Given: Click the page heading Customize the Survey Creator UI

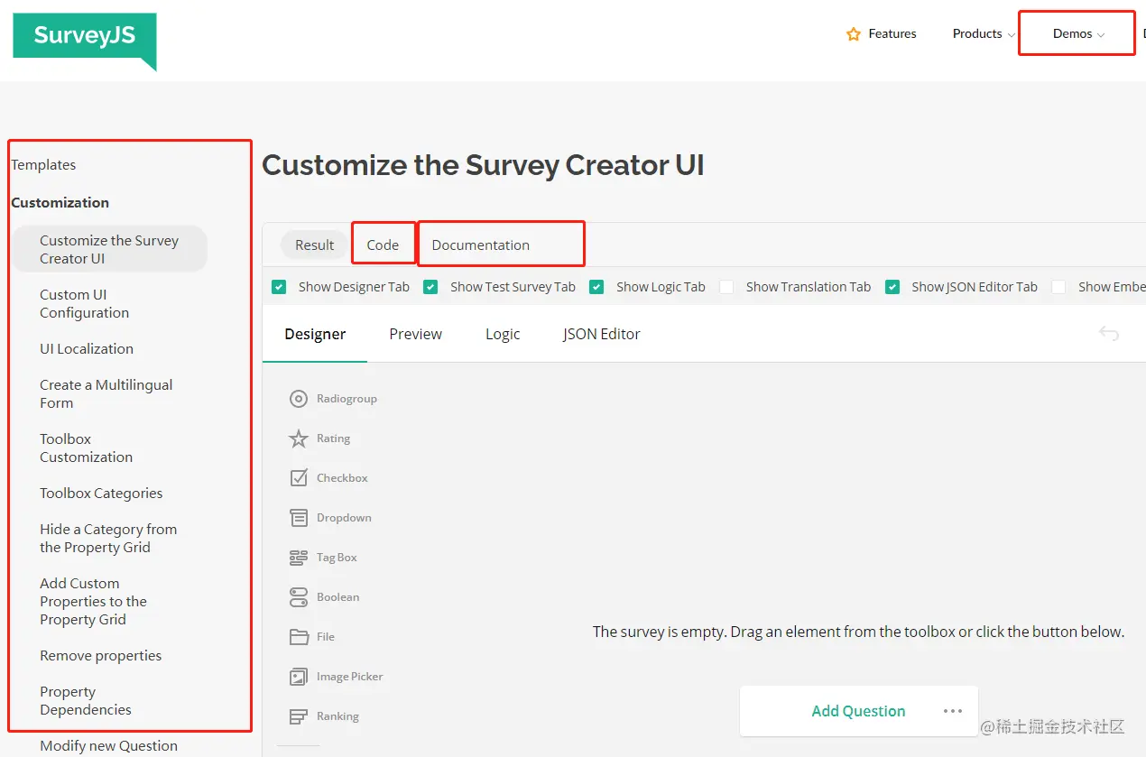Looking at the screenshot, I should click(x=483, y=165).
